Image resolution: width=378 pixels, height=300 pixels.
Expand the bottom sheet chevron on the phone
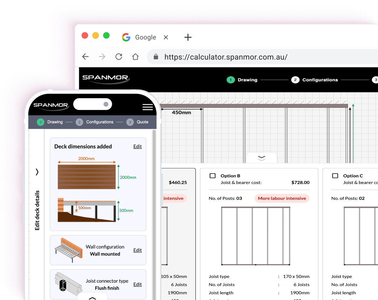coord(92,298)
